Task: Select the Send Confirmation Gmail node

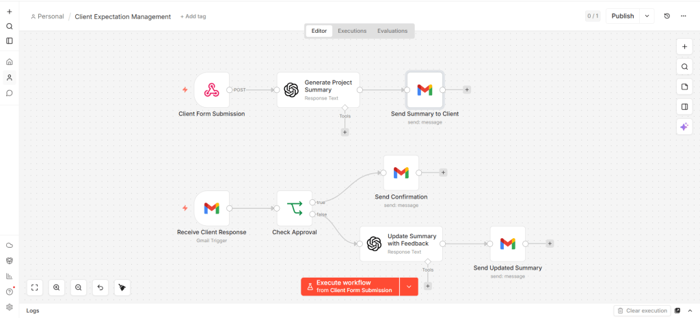Action: point(401,173)
